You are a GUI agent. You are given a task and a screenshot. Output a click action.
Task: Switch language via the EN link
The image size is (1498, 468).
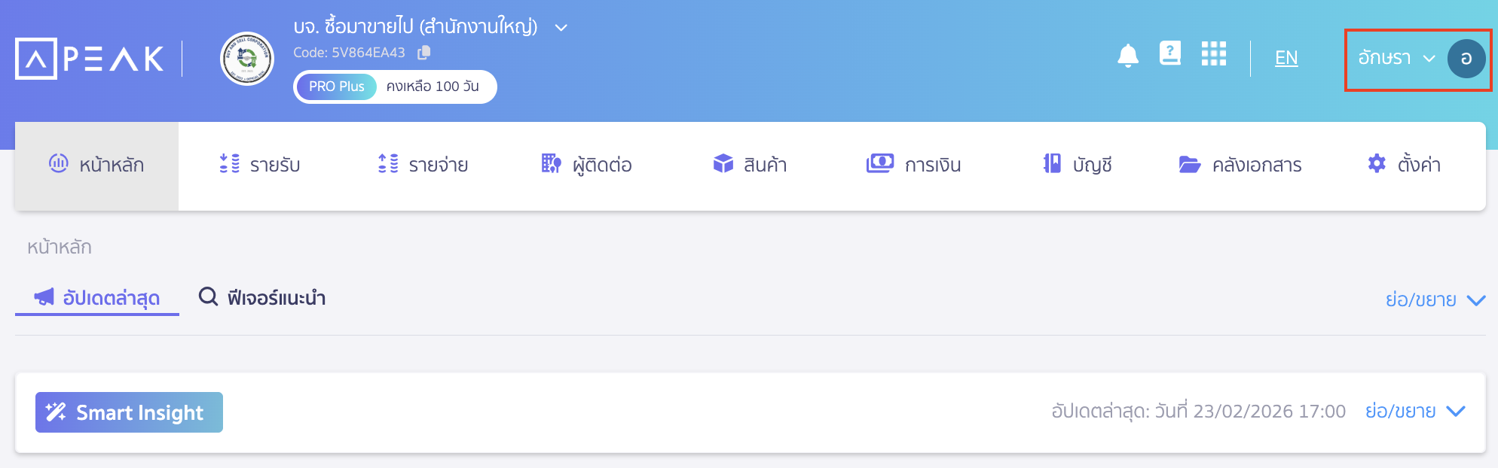(1286, 58)
